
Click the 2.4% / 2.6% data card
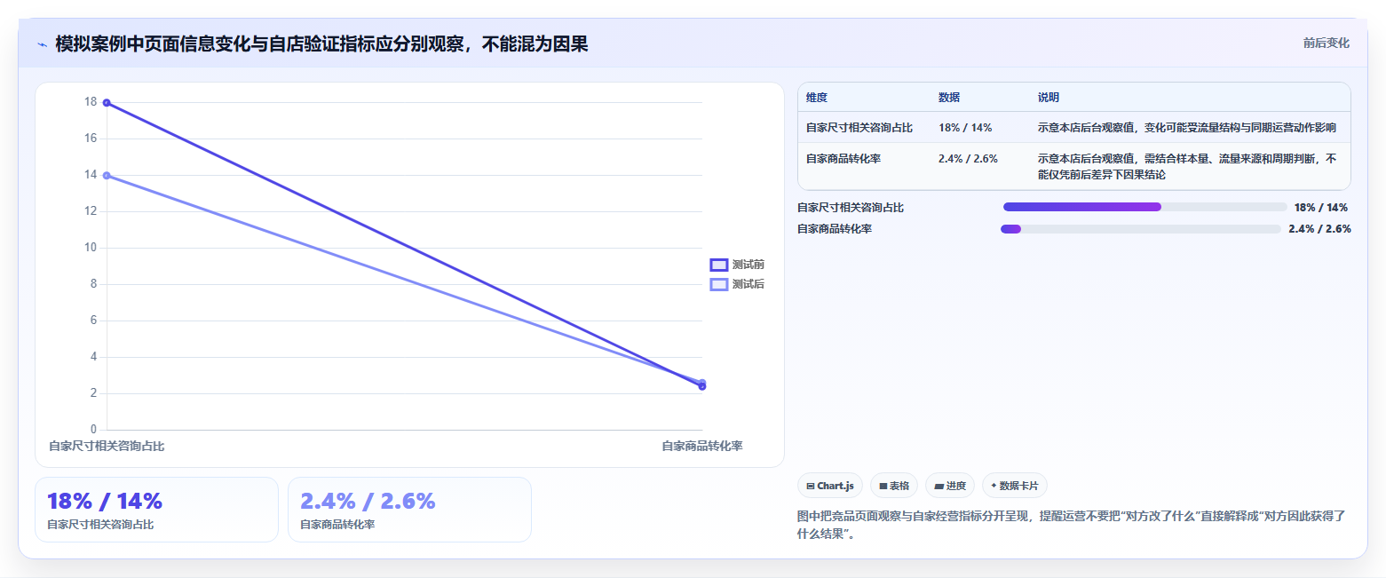409,510
